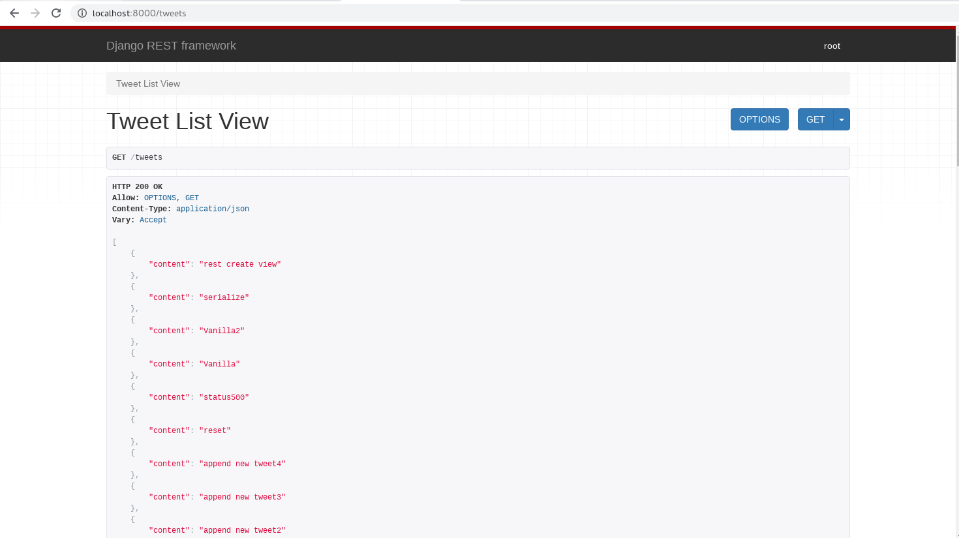View site information icon in address bar
The image size is (959, 538).
click(x=82, y=13)
